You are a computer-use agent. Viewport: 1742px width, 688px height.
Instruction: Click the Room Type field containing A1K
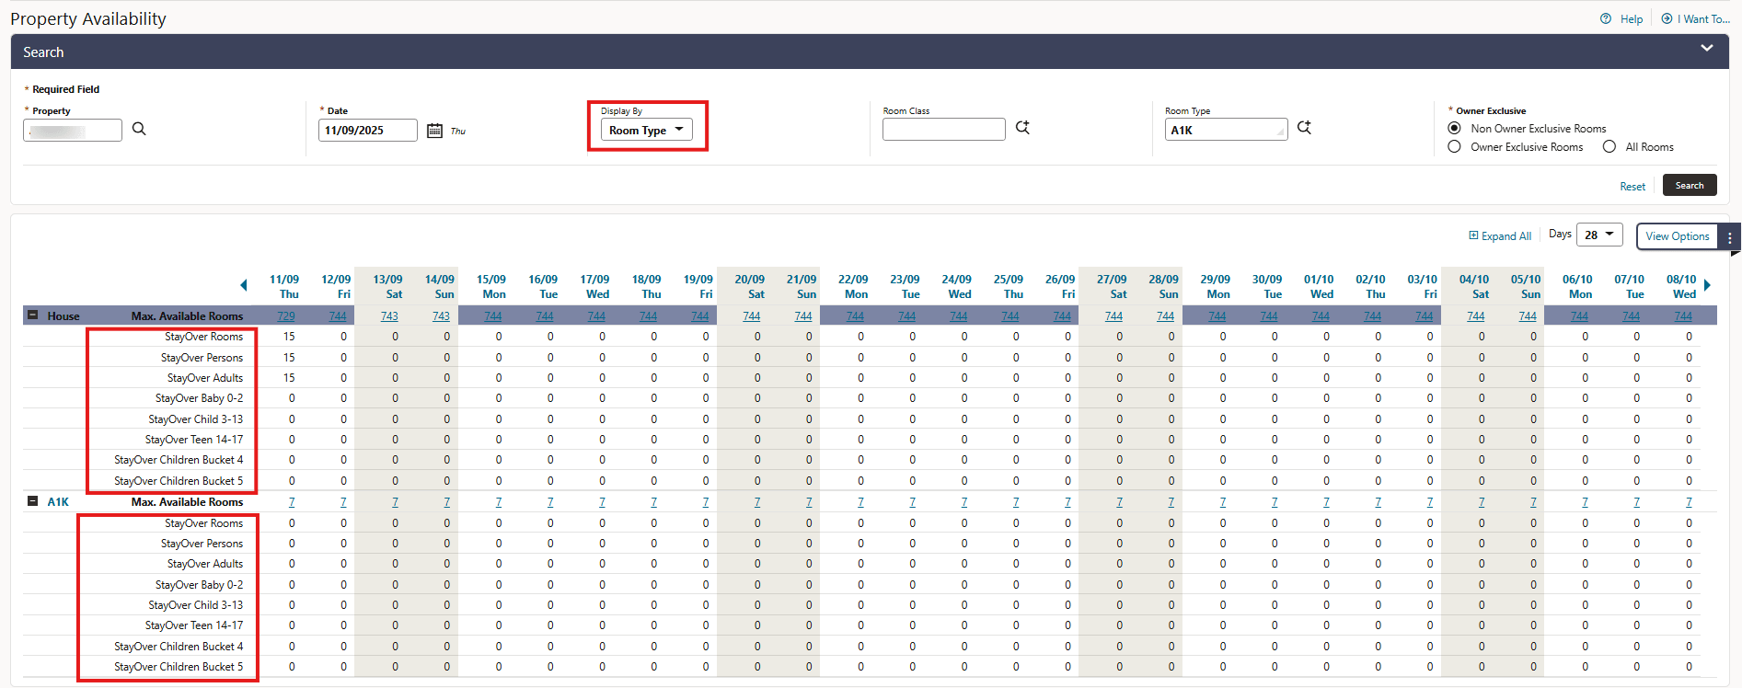(x=1227, y=130)
